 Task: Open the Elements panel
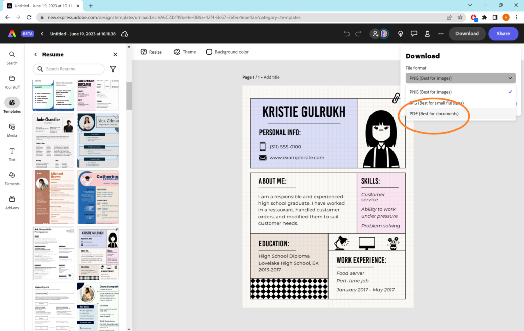tap(12, 178)
